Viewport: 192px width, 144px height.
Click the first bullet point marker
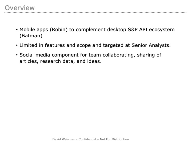click(17, 30)
